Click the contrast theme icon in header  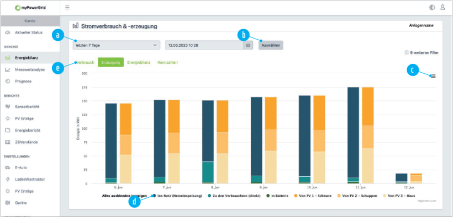click(x=432, y=8)
